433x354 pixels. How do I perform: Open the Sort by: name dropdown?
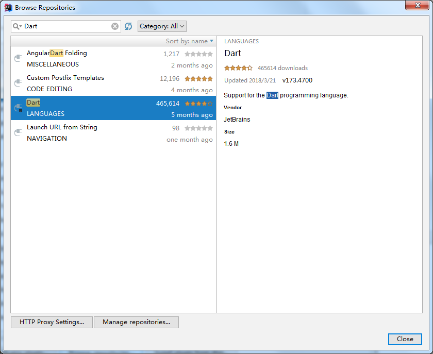190,41
